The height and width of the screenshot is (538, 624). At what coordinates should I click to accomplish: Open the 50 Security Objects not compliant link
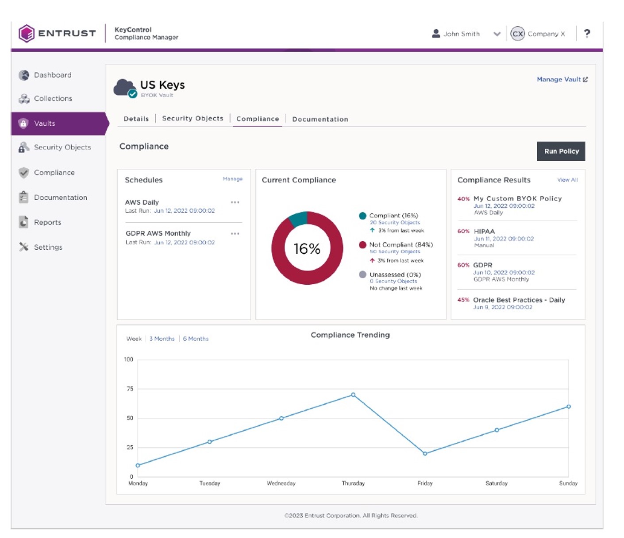coord(395,252)
